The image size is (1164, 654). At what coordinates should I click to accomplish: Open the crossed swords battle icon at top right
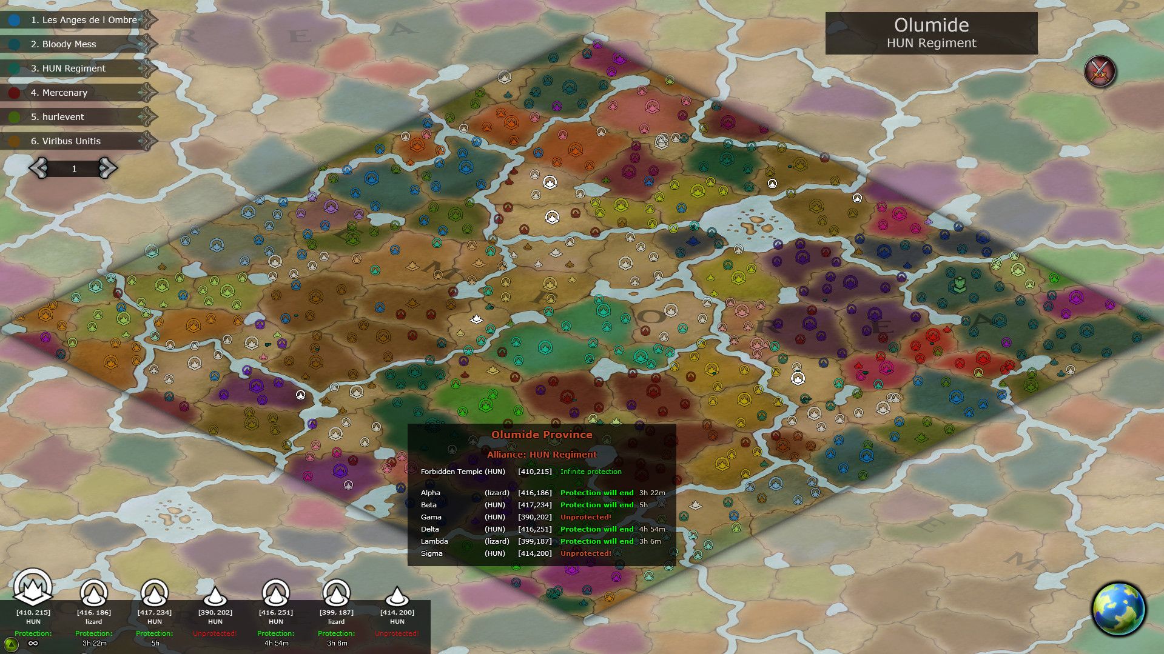coord(1100,71)
